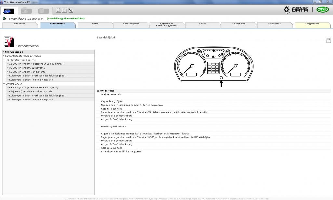Click the third toolbar pencil-note icon
This screenshot has width=333, height=200.
pyautogui.click(x=71, y=10)
